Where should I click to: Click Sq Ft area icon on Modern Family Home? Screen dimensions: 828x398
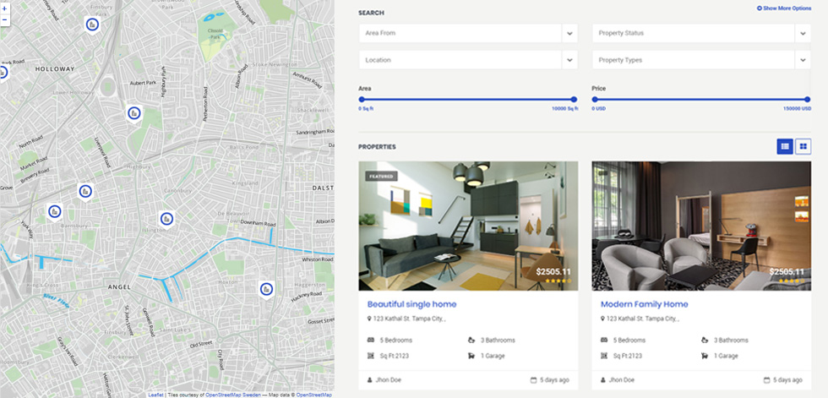(604, 356)
